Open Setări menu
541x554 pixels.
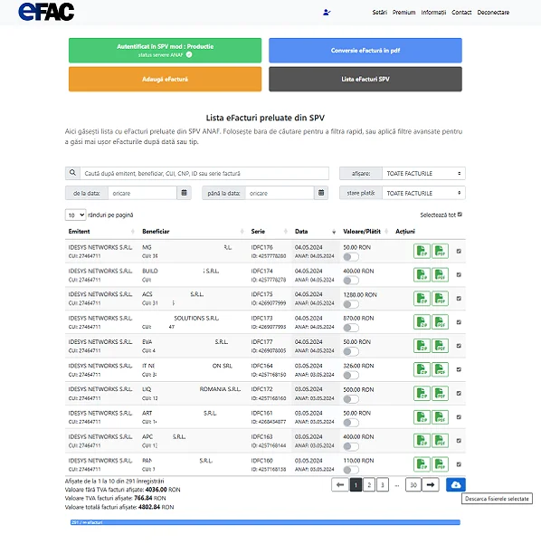(x=380, y=13)
